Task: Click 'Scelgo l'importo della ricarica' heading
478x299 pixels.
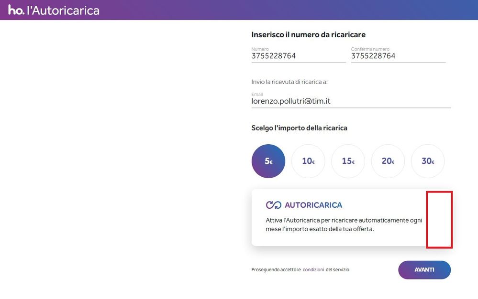Action: tap(300, 128)
